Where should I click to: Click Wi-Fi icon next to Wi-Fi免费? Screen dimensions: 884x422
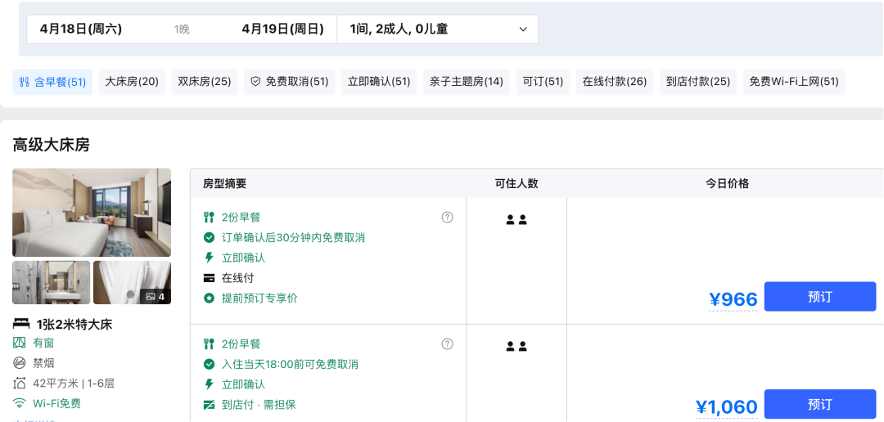(x=20, y=403)
